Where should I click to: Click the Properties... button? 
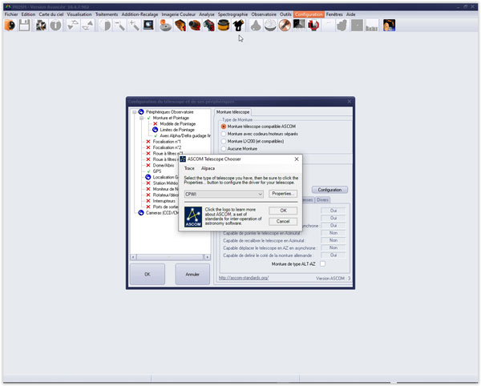pyautogui.click(x=283, y=194)
